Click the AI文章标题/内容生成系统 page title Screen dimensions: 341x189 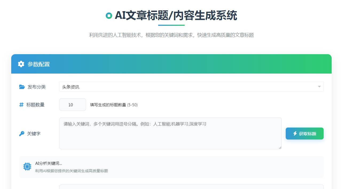(x=176, y=16)
